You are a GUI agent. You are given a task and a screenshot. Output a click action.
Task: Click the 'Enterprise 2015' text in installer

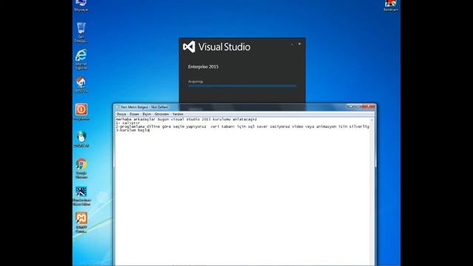click(203, 66)
